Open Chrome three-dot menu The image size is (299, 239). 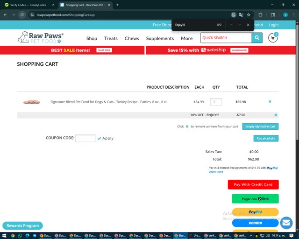click(294, 15)
